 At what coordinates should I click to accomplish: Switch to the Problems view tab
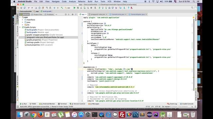[x=49, y=14]
